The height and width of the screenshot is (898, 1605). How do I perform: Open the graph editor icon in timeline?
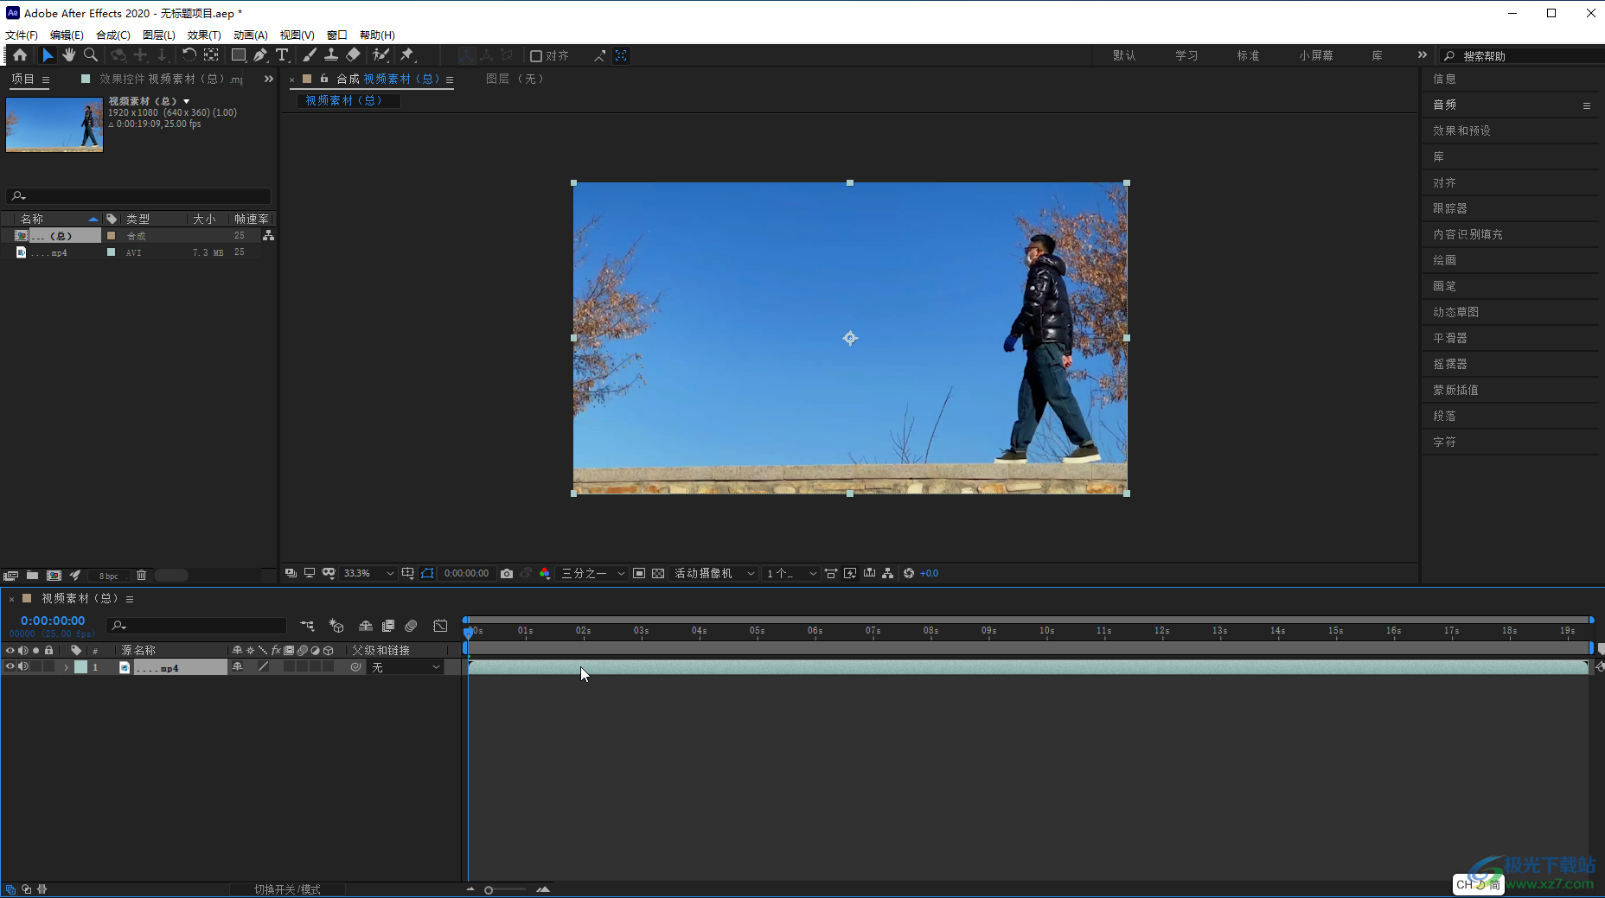(x=440, y=626)
